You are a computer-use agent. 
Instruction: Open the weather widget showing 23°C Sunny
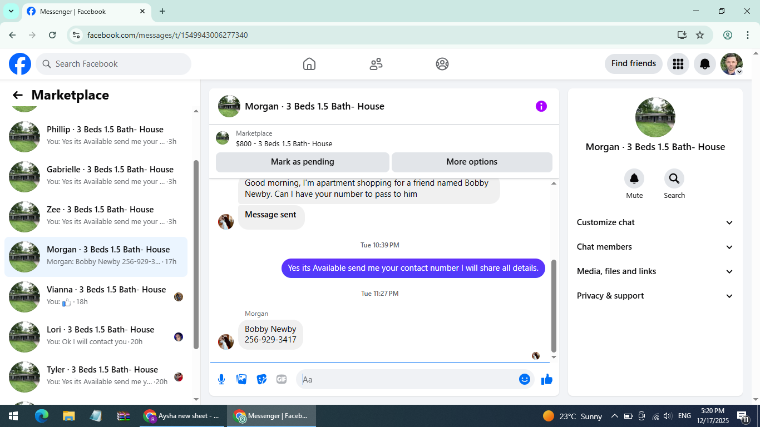point(573,416)
